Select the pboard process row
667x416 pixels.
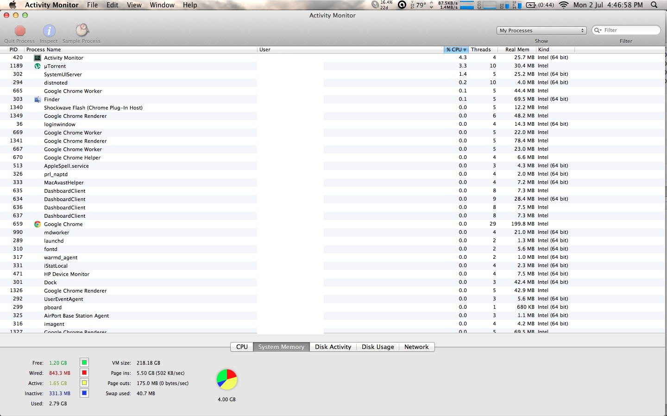[x=333, y=307]
